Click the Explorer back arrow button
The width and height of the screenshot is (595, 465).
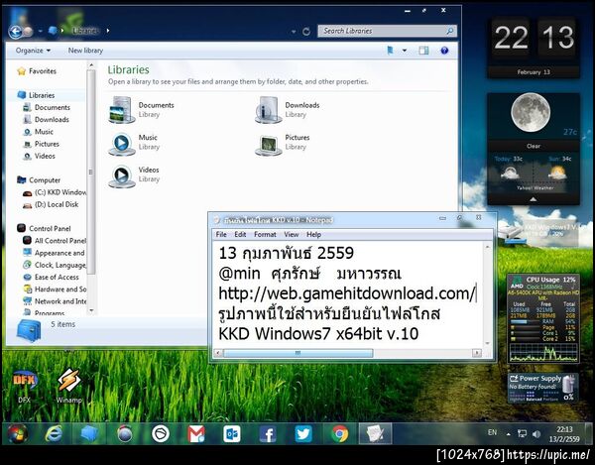pyautogui.click(x=15, y=31)
